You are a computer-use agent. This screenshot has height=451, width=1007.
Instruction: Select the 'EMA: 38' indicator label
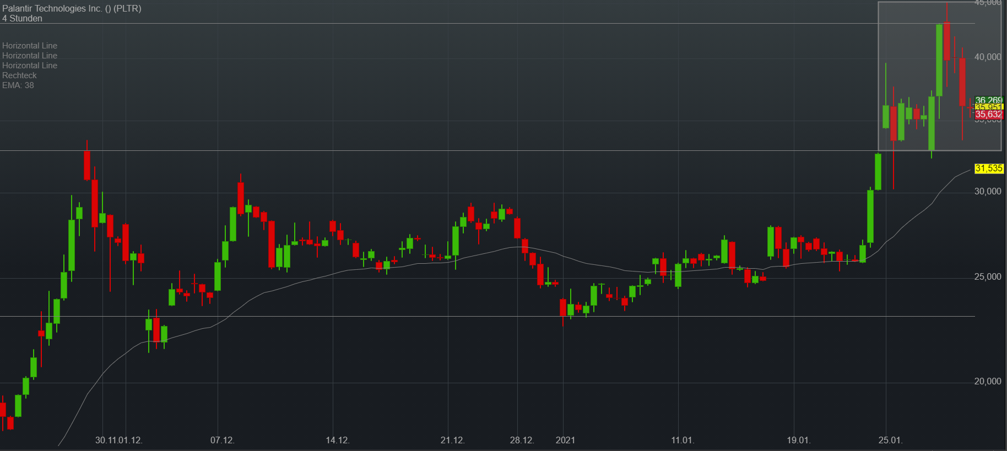pos(18,85)
